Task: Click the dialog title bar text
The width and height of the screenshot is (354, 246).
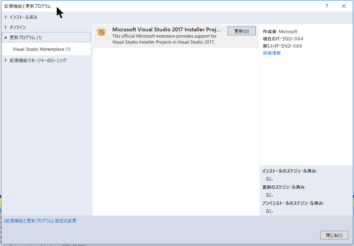Action: tap(27, 6)
